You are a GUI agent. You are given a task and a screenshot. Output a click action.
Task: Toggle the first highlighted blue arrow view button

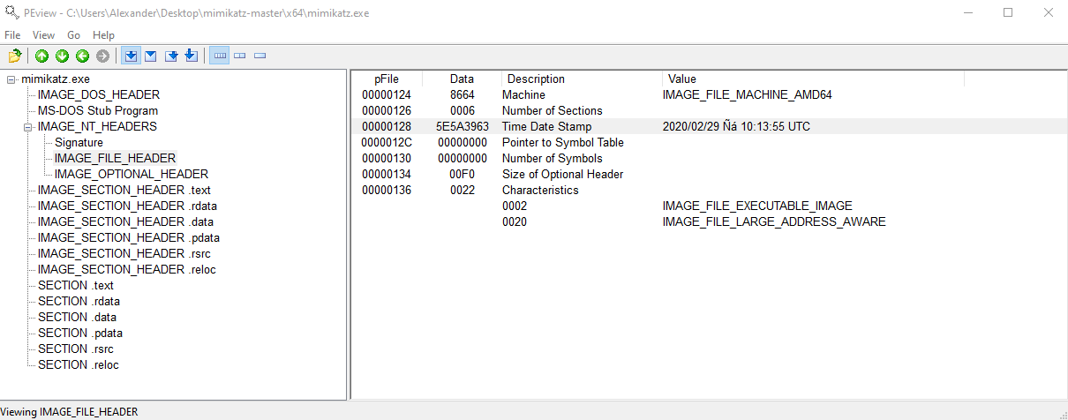(131, 56)
